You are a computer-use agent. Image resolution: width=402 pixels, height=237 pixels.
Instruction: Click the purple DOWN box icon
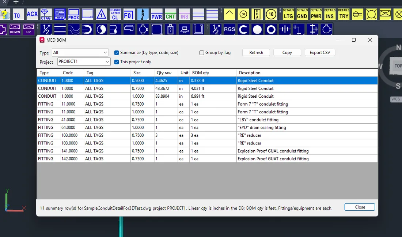point(15,29)
